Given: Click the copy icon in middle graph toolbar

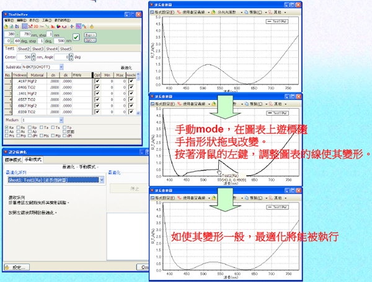Looking at the screenshot, I should tap(247, 104).
